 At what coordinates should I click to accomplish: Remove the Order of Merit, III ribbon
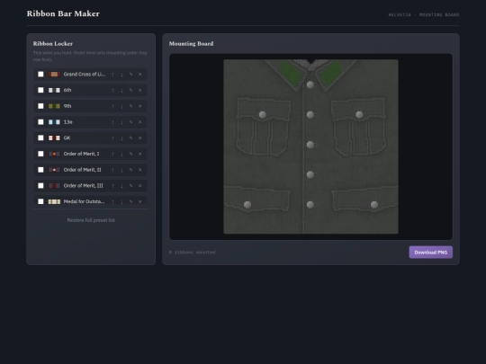pyautogui.click(x=140, y=186)
